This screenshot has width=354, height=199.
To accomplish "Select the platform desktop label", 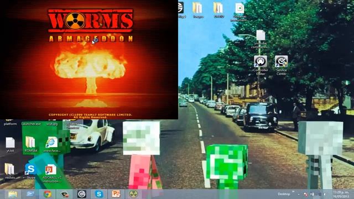I will point(10,124).
